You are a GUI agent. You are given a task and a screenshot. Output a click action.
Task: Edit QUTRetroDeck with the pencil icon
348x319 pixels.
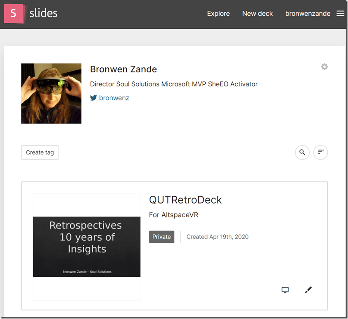tap(308, 290)
